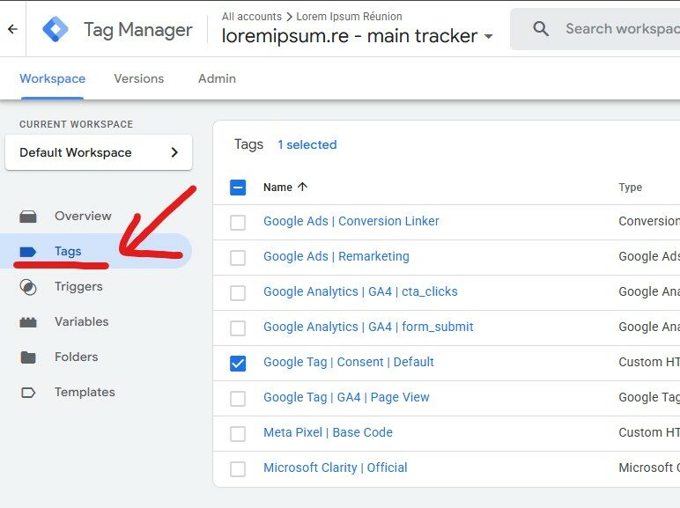Image resolution: width=680 pixels, height=508 pixels.
Task: Click the Overview sidebar icon
Action: [28, 216]
